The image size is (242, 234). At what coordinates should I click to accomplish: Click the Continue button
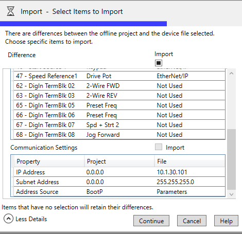click(x=151, y=221)
